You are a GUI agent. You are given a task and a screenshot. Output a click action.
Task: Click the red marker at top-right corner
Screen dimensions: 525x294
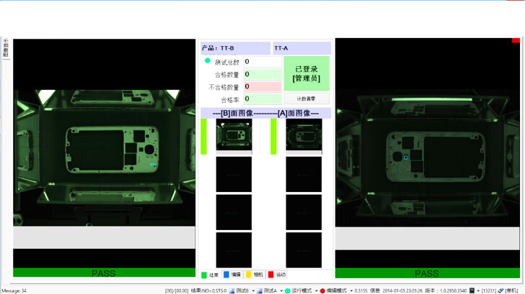[x=516, y=40]
